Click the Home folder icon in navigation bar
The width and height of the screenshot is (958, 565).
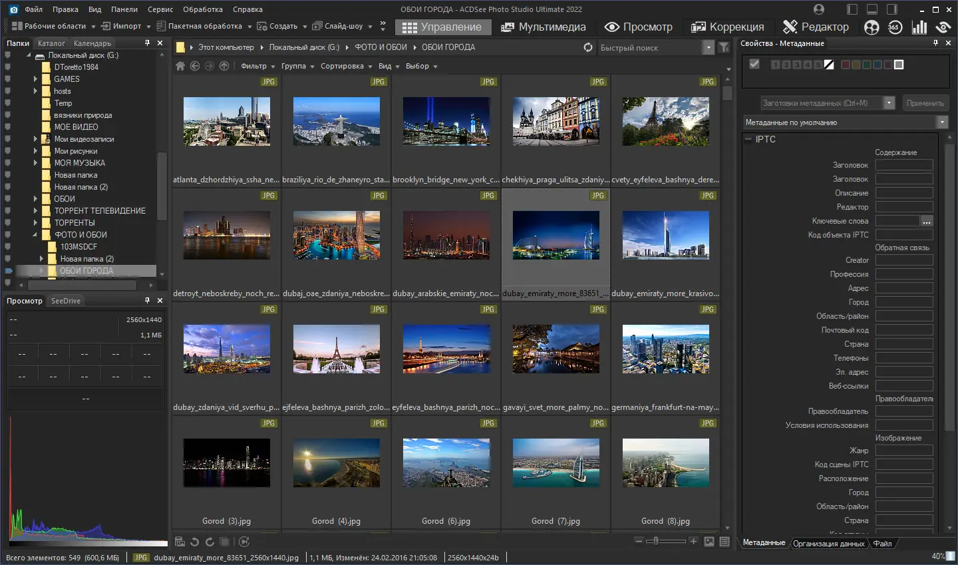(x=180, y=66)
